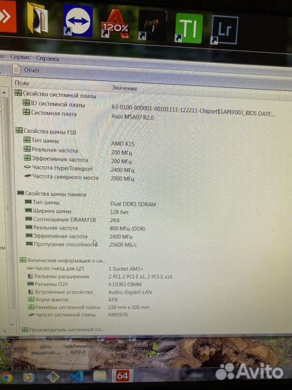Click the socket icon beside Число гнезд для ЦП
The width and height of the screenshot is (292, 390).
coord(30,269)
